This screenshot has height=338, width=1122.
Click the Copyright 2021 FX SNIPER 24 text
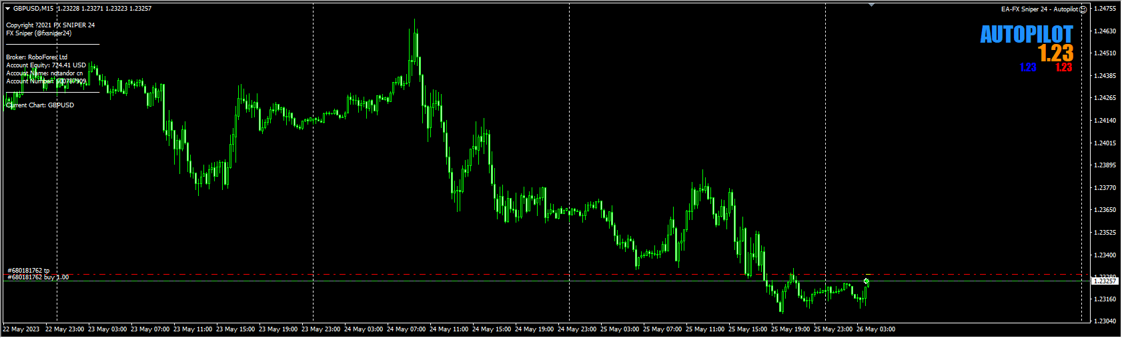click(x=51, y=25)
